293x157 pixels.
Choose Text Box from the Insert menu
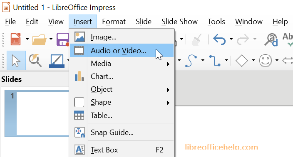pos(122,150)
